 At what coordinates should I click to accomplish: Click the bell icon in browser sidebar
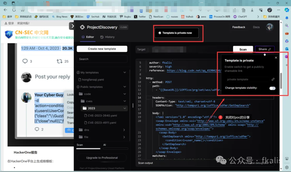point(287,18)
